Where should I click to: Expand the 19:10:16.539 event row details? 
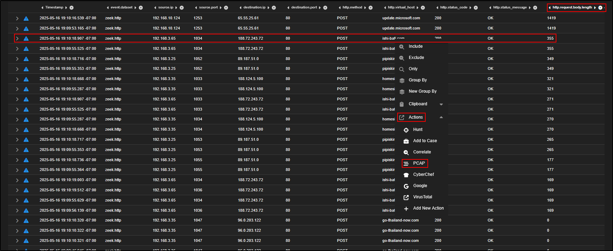[x=17, y=18]
